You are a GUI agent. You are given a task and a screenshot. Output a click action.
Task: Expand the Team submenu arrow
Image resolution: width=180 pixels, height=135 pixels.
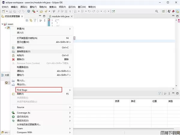[x=70, y=128]
